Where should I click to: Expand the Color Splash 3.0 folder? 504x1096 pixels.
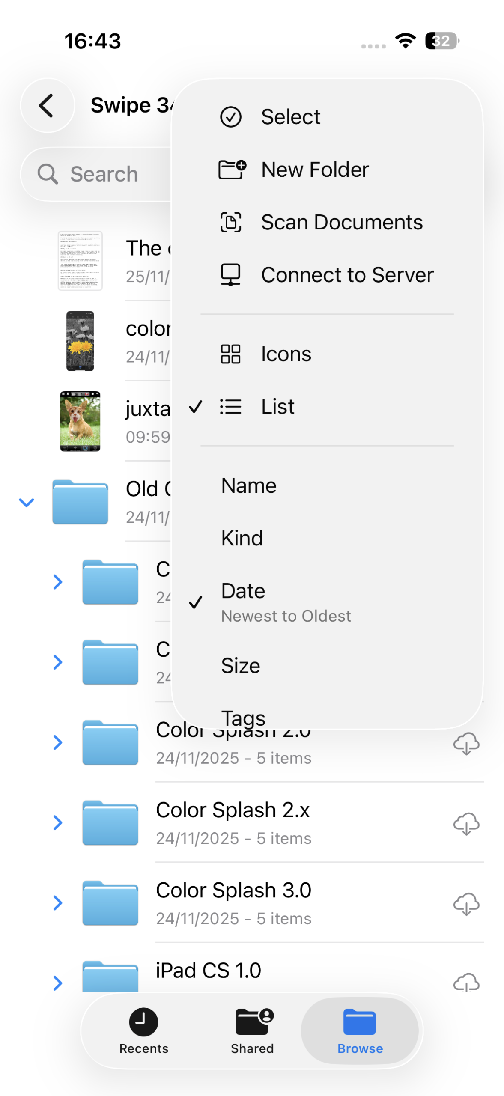58,902
